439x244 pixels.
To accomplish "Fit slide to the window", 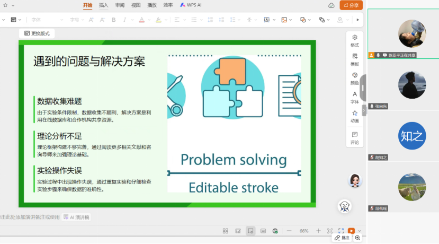I will [x=330, y=231].
